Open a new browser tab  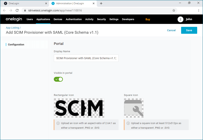[x=101, y=3]
